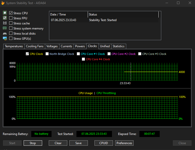Click the No battery indicator
Image resolution: width=195 pixels, height=150 pixels.
pyautogui.click(x=41, y=134)
